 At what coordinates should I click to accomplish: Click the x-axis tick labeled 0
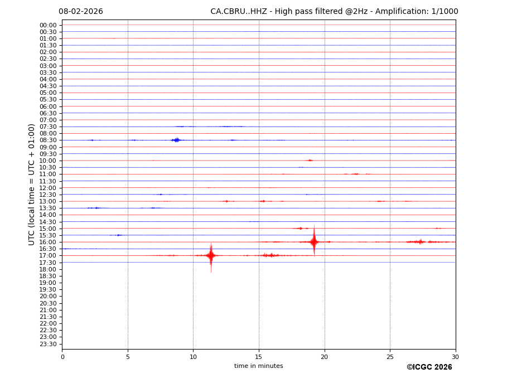(62, 357)
